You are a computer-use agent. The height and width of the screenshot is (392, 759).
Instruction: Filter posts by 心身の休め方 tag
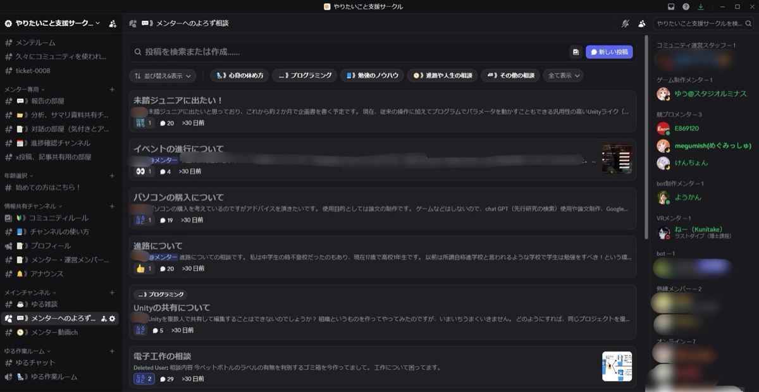tap(240, 75)
